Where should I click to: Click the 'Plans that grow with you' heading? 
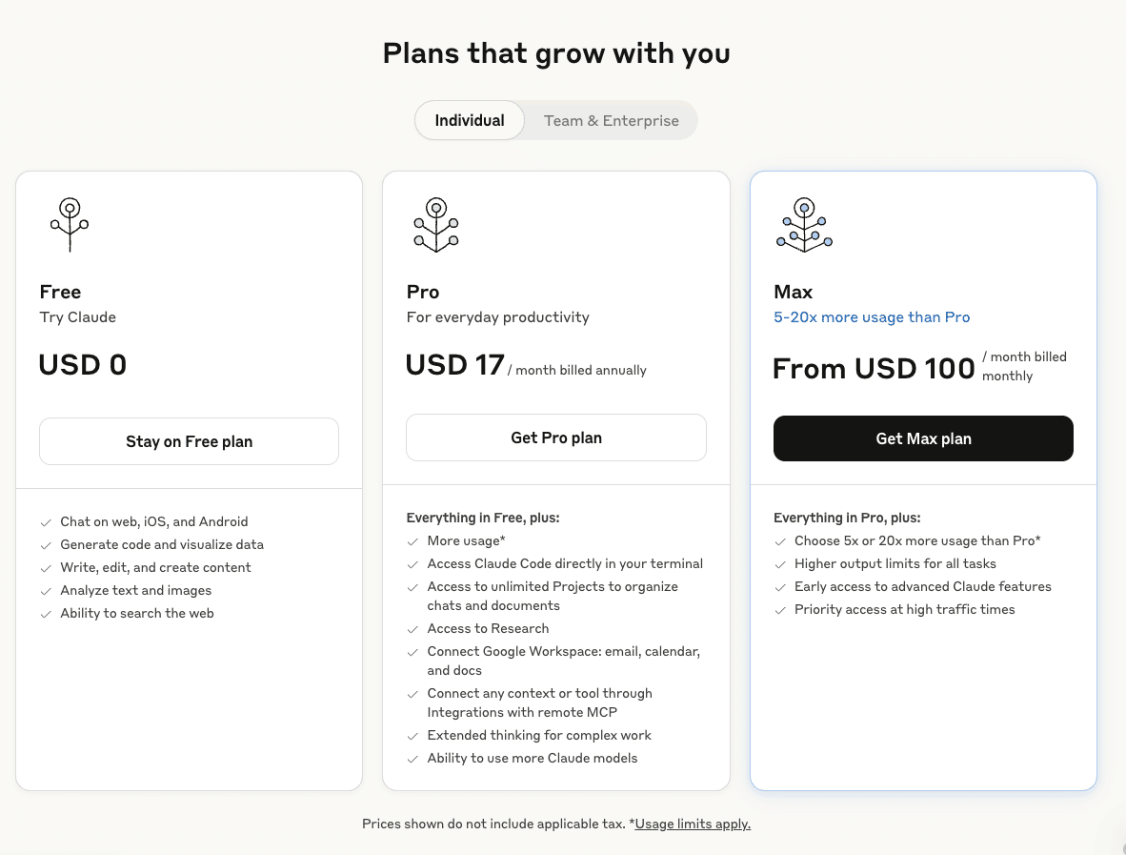click(x=556, y=53)
